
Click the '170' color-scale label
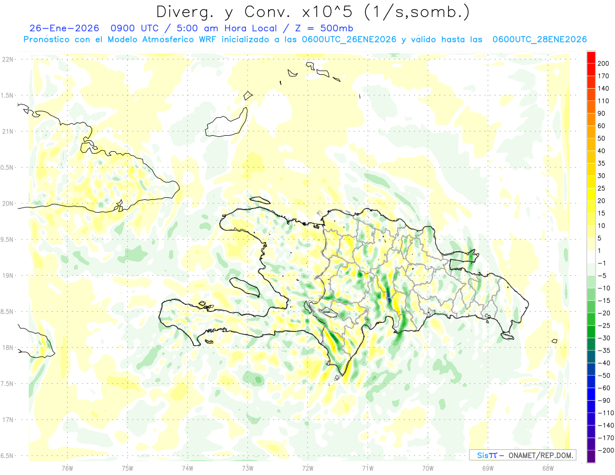pyautogui.click(x=604, y=76)
